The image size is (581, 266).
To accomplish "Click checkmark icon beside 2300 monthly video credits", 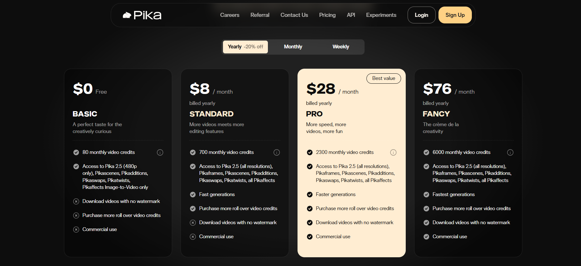I will pos(310,152).
